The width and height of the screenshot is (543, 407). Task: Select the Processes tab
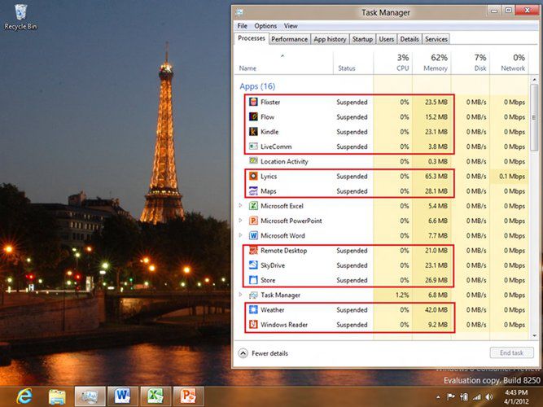[x=252, y=38]
